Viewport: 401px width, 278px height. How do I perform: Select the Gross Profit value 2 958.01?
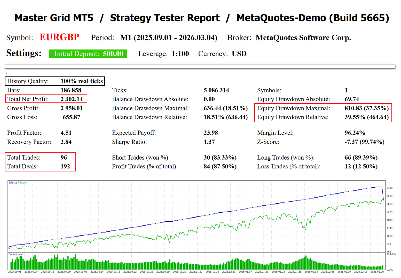click(72, 108)
